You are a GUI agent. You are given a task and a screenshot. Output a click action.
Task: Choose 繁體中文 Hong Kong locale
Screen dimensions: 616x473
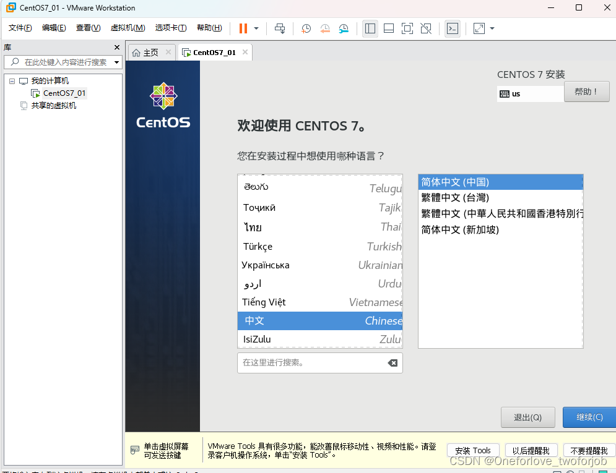500,213
